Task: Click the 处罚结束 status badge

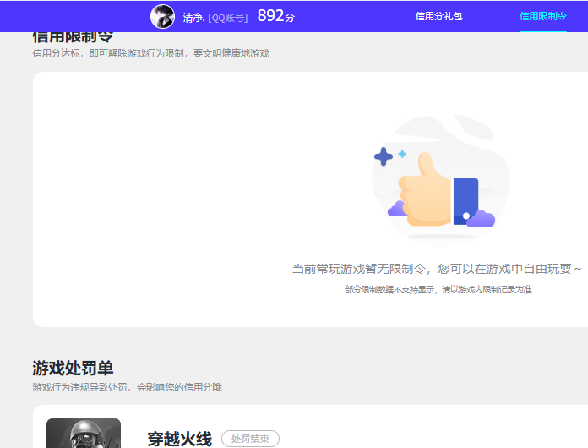Action: coord(250,439)
